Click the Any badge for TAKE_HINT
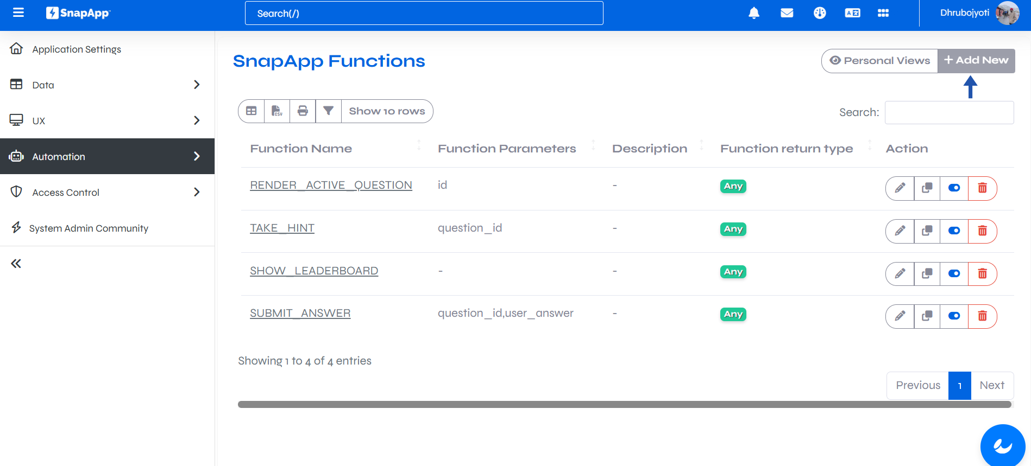 click(x=733, y=229)
